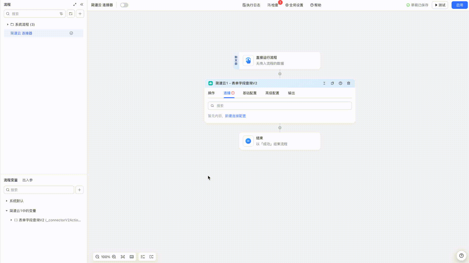Image resolution: width=469 pixels, height=263 pixels.
Task: Switch to the 基础配置 tab
Action: point(250,93)
